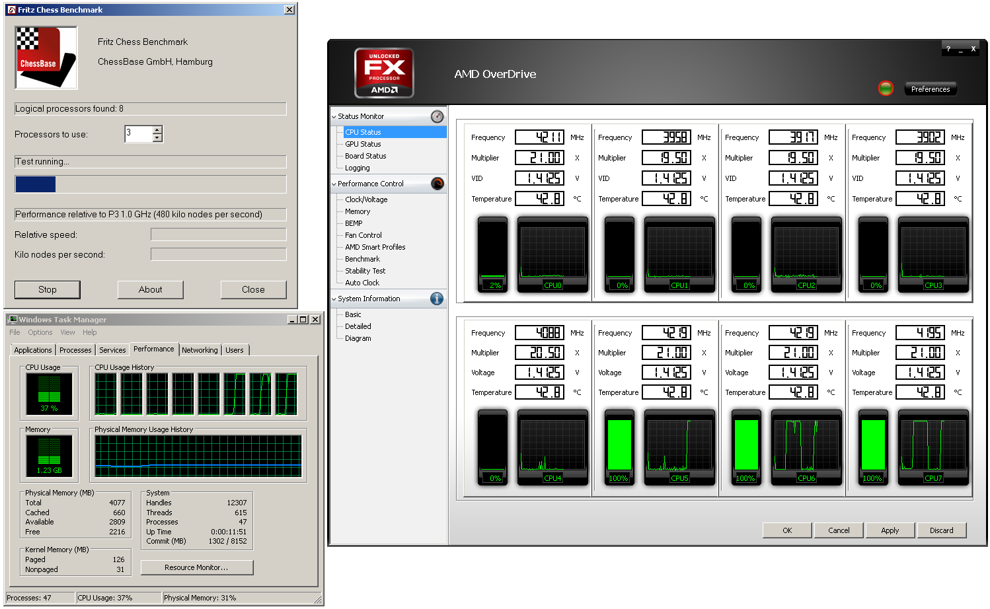
Task: Click the Status Monitor gauge icon
Action: coord(437,116)
